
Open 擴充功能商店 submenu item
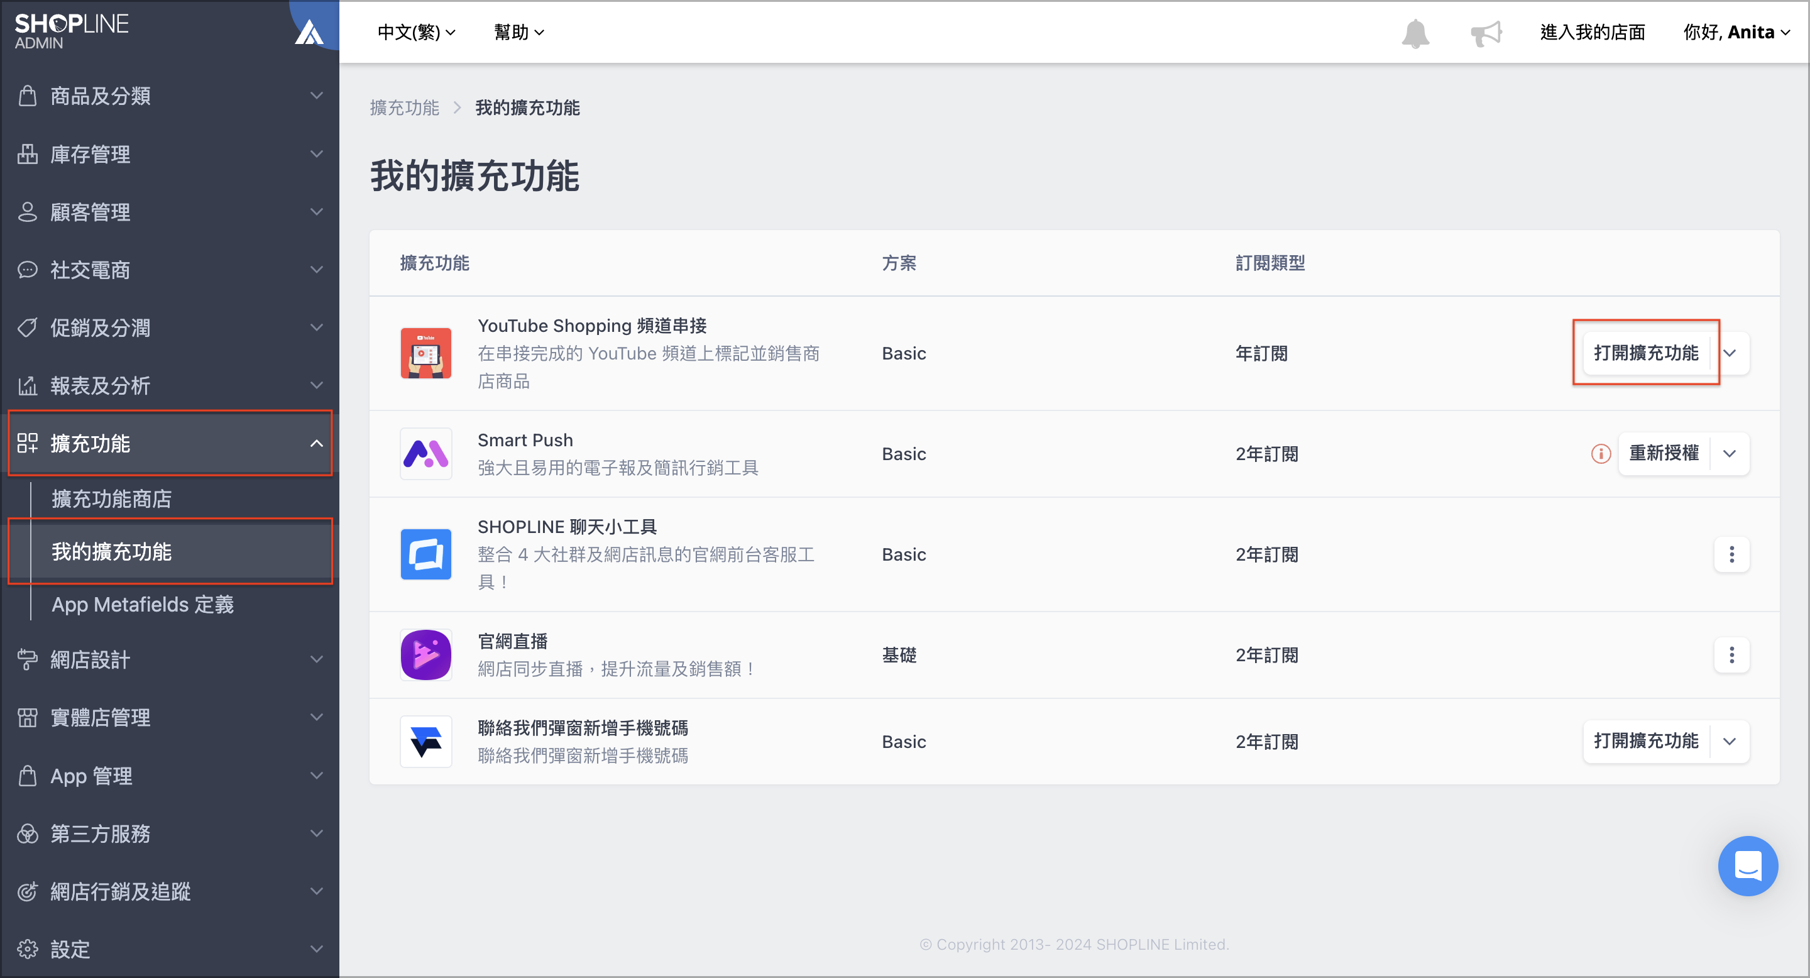[112, 499]
